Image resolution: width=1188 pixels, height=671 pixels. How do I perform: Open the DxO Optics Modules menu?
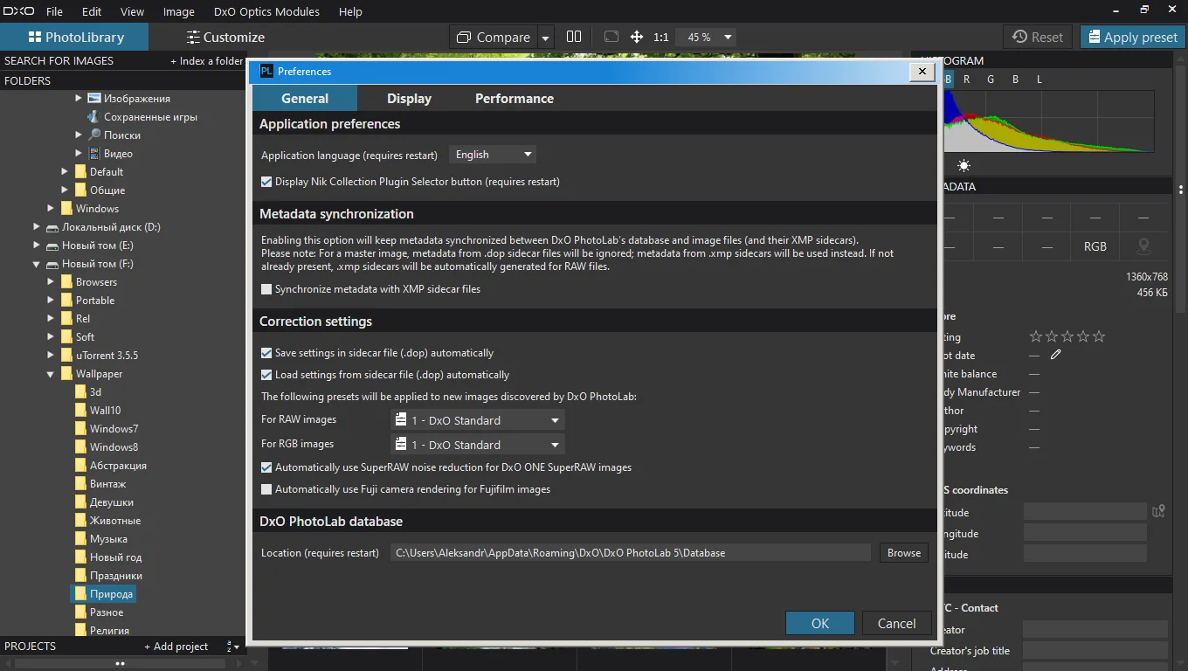[x=266, y=12]
